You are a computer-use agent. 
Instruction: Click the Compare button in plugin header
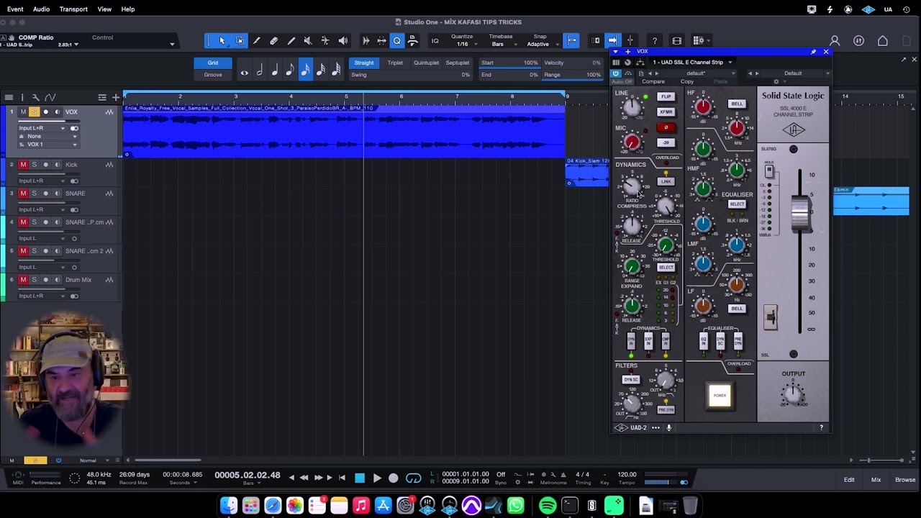pyautogui.click(x=653, y=81)
